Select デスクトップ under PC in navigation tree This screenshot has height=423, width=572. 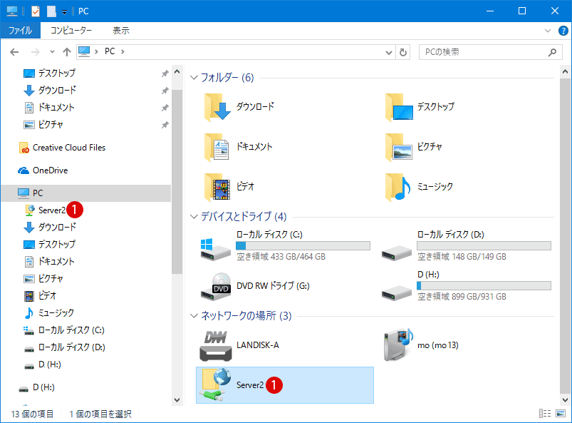click(56, 245)
